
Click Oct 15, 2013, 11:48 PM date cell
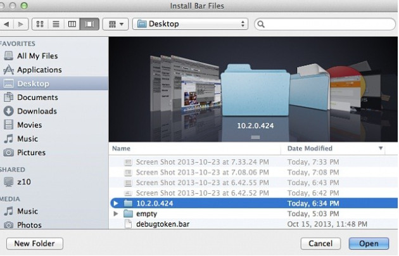(327, 224)
